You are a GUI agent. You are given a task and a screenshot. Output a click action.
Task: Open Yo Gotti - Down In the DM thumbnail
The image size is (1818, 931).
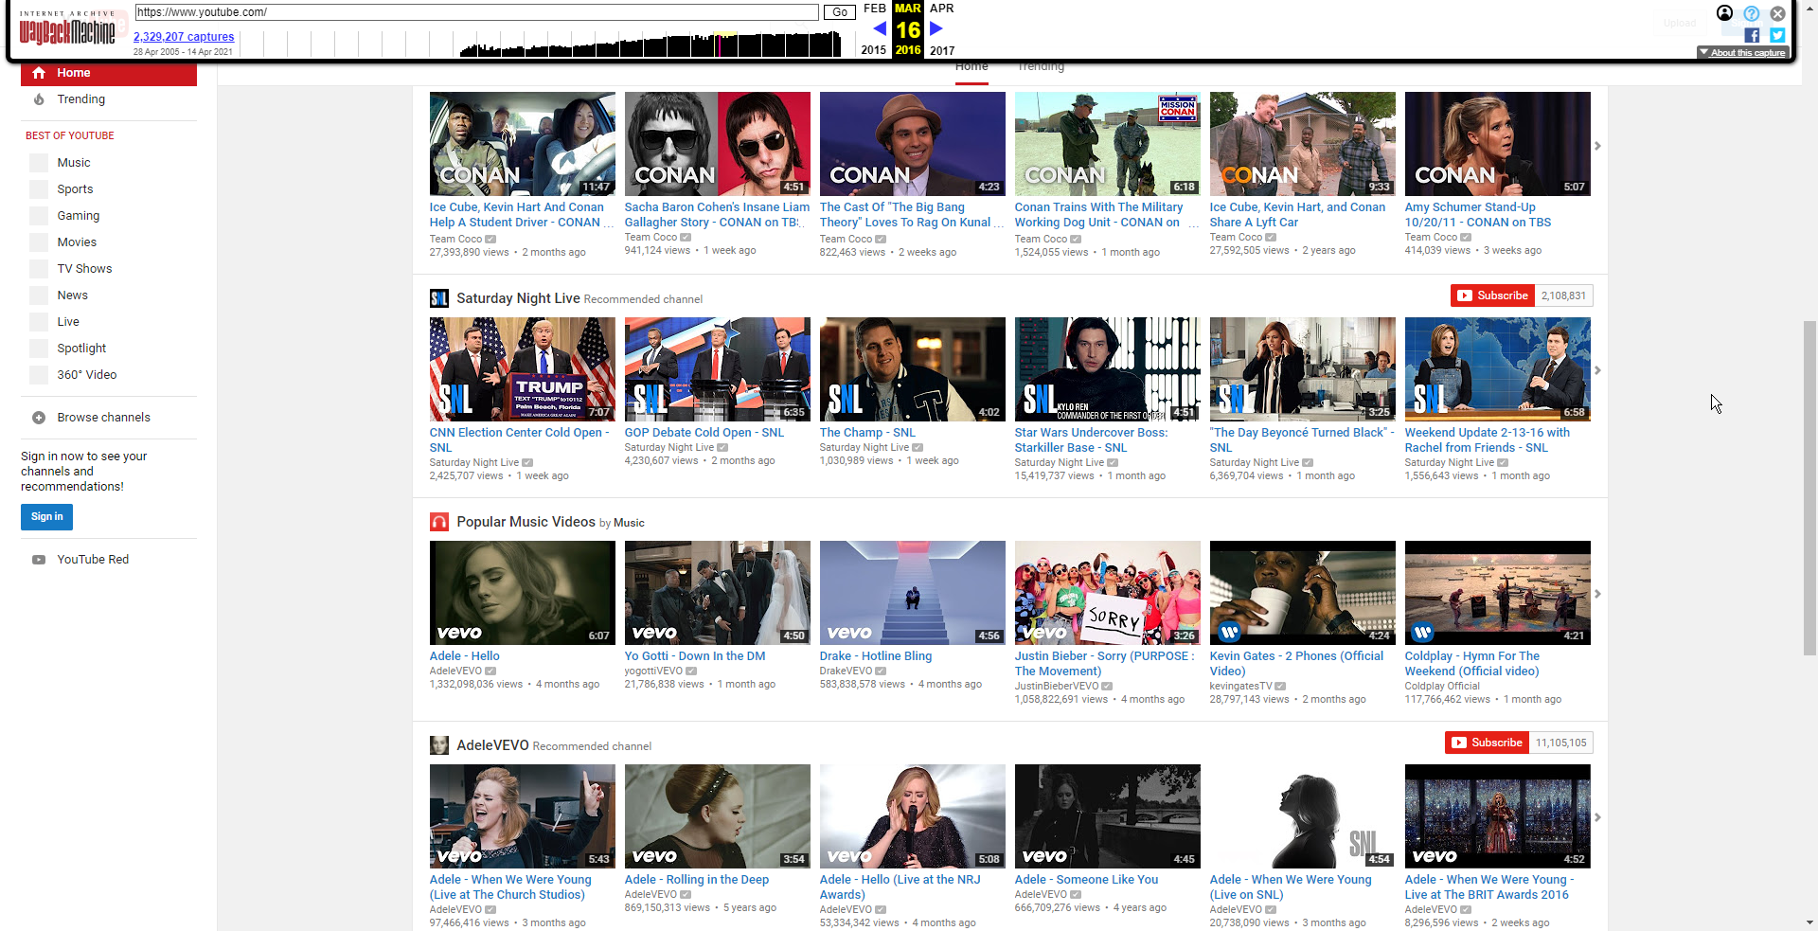(718, 593)
